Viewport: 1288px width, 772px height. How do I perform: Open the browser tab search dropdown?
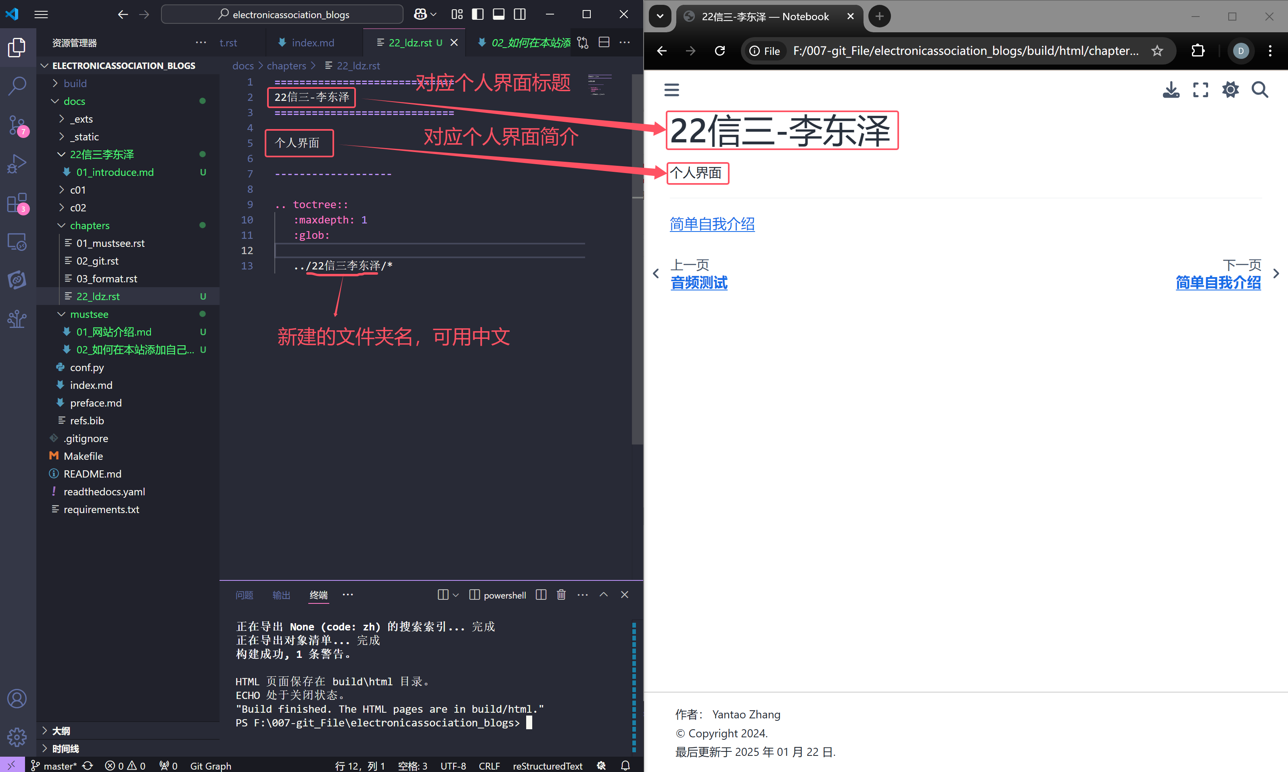660,16
